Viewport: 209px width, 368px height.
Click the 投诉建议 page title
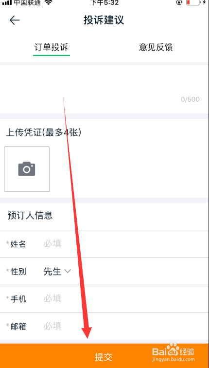(x=104, y=20)
